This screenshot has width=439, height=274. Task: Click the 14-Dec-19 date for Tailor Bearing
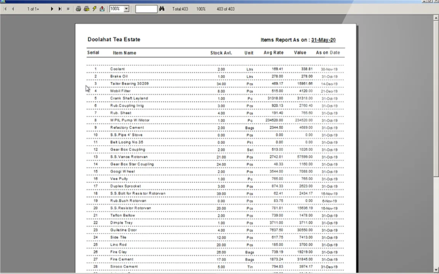(x=329, y=84)
